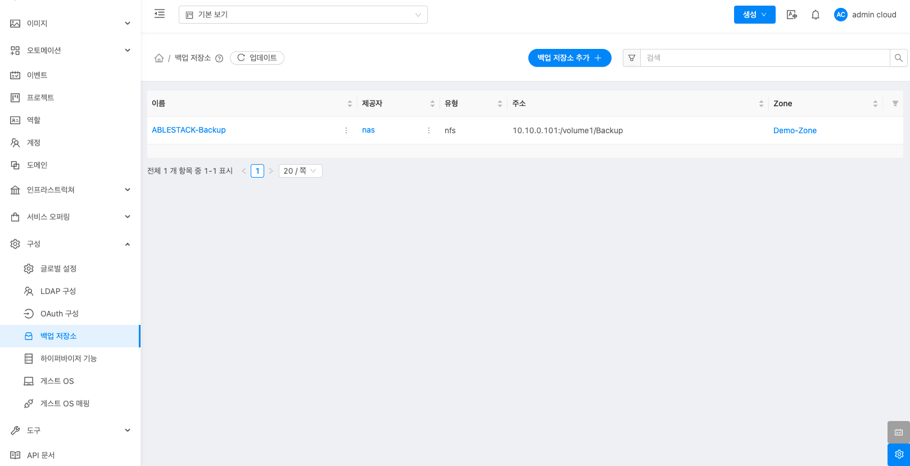
Task: Click into the 검색 search field
Action: [764, 58]
